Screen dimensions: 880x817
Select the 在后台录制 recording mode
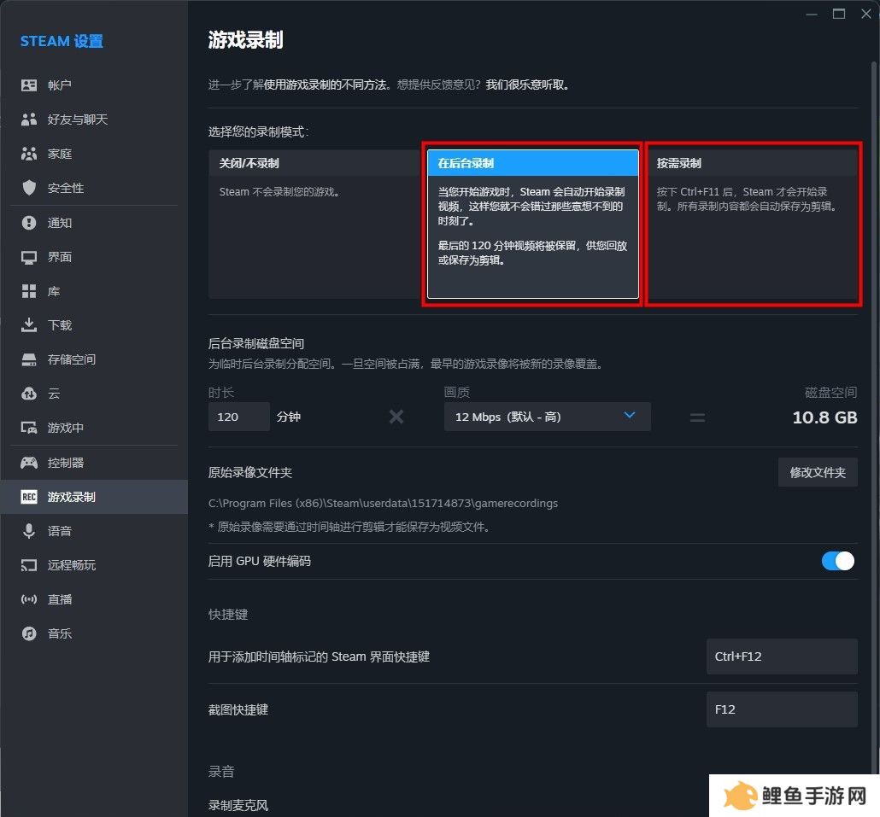coord(532,224)
